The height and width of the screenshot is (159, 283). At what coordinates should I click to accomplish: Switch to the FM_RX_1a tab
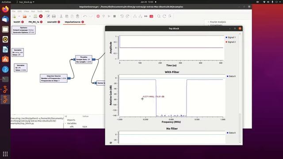[x=34, y=22]
